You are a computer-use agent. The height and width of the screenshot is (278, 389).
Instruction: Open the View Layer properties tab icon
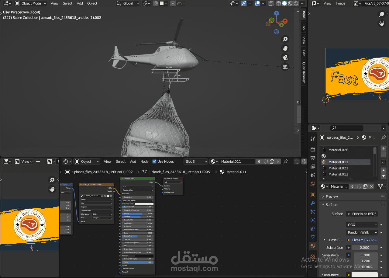tap(313, 167)
